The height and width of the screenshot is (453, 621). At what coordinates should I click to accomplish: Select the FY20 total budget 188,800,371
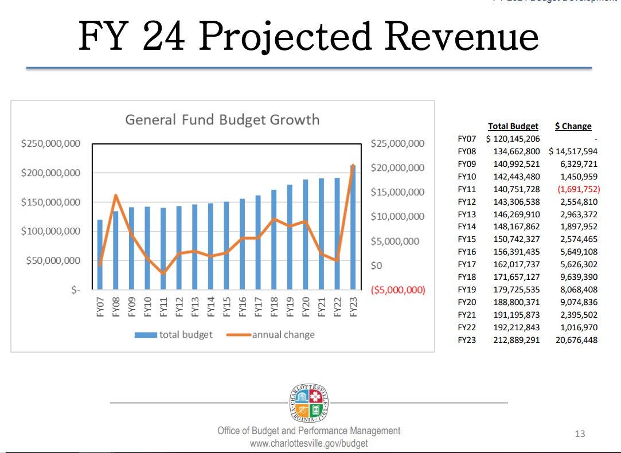(x=517, y=302)
